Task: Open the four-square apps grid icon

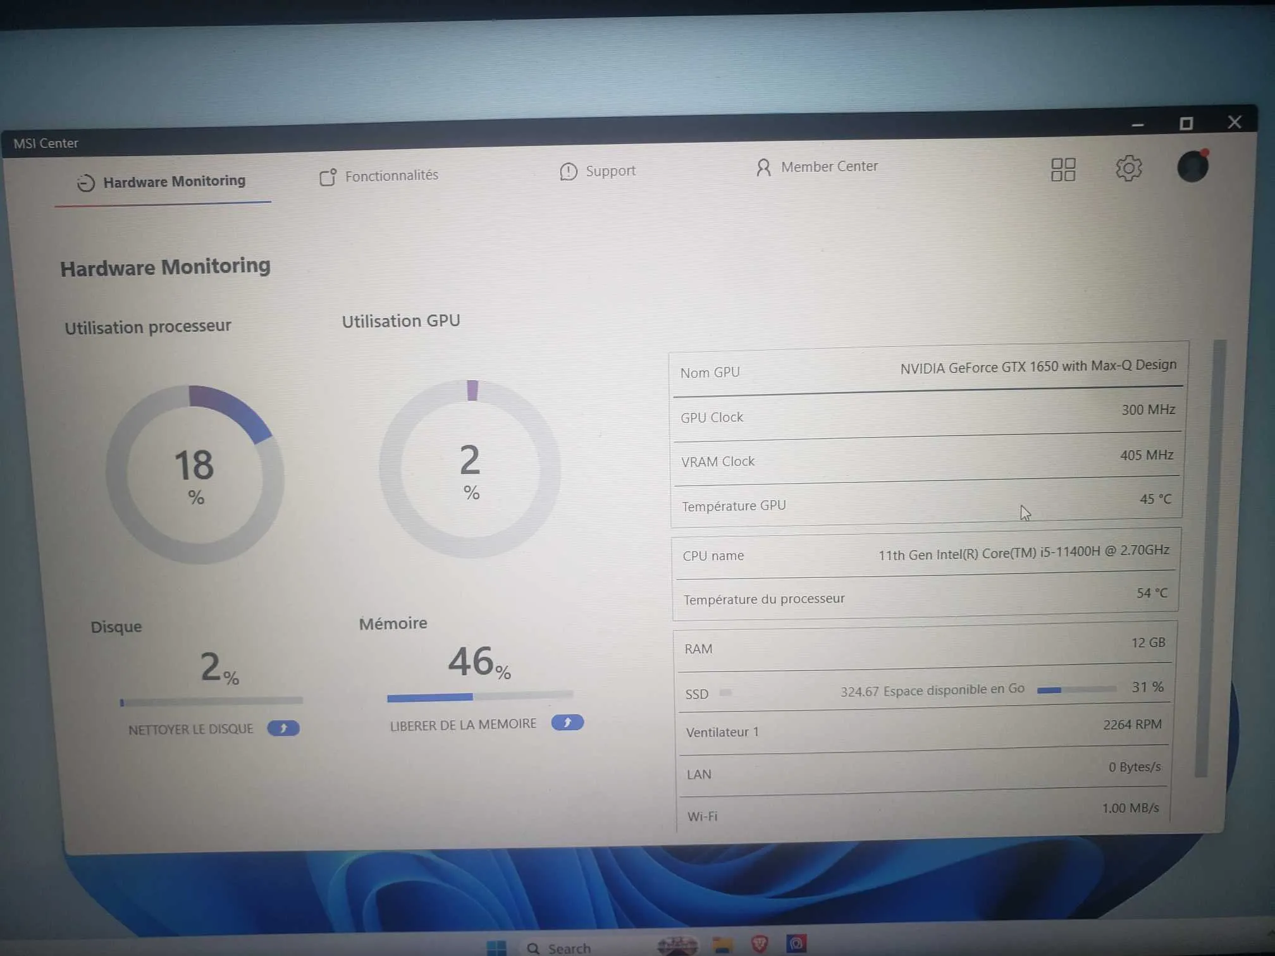Action: 1063,169
